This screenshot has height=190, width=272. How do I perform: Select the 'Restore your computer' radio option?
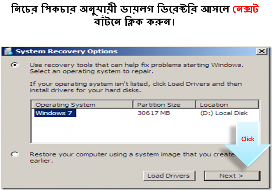15,154
